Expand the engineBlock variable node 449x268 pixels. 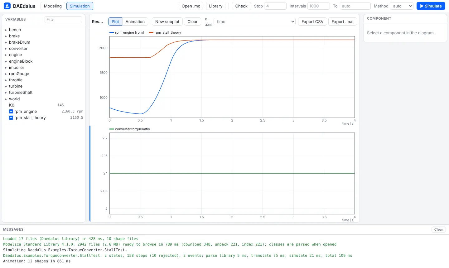pyautogui.click(x=6, y=61)
